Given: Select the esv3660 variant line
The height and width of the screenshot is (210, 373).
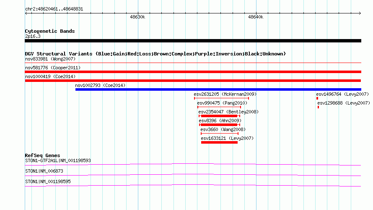Looking at the screenshot, I should (220, 134).
